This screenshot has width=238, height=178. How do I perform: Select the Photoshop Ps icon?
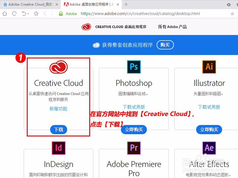click(134, 67)
